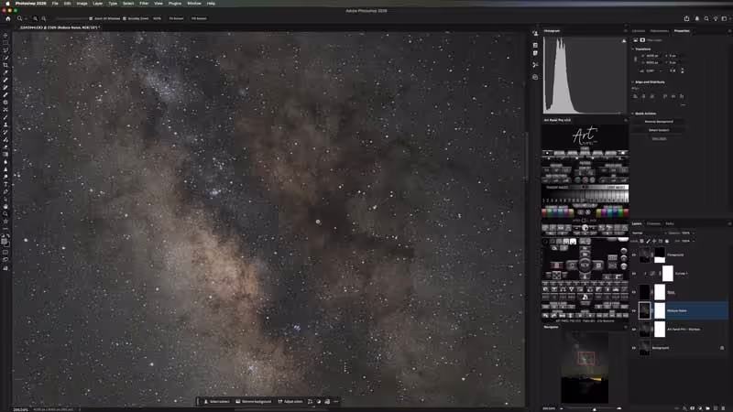Click lock position icon in Layers
Viewport: 733px width, 412px height.
[654, 241]
